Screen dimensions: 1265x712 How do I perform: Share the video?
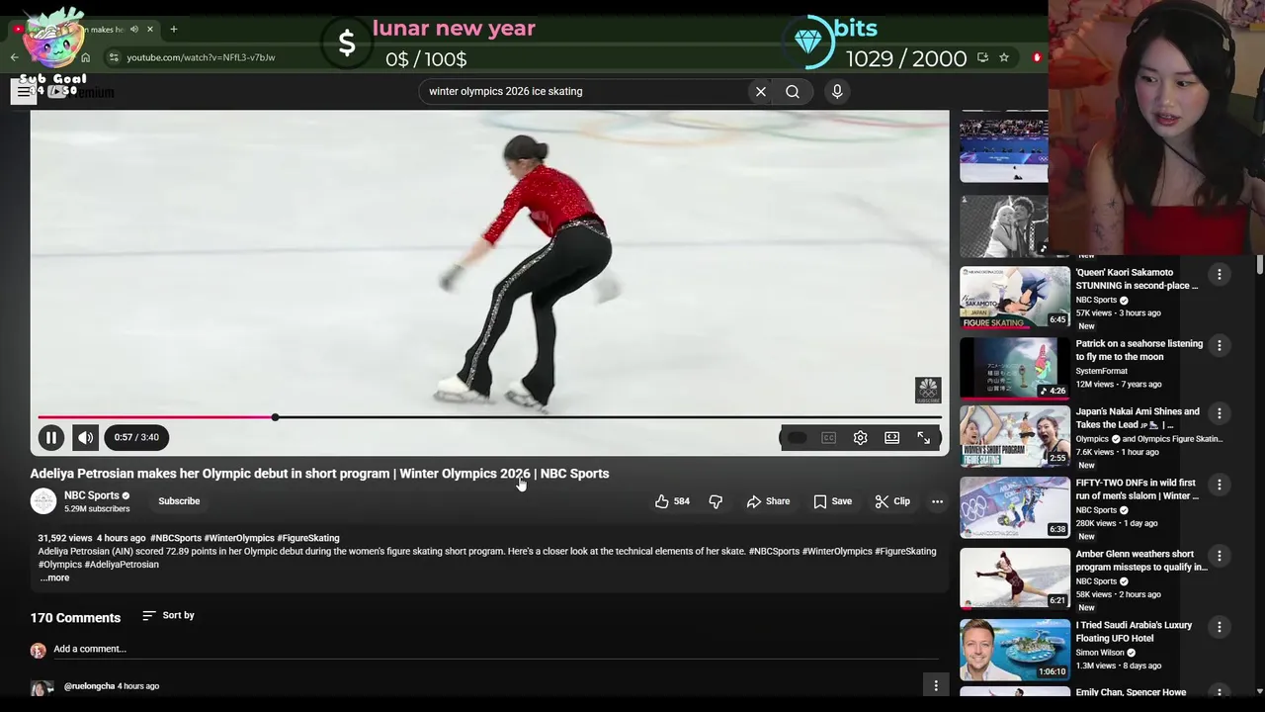(x=768, y=501)
